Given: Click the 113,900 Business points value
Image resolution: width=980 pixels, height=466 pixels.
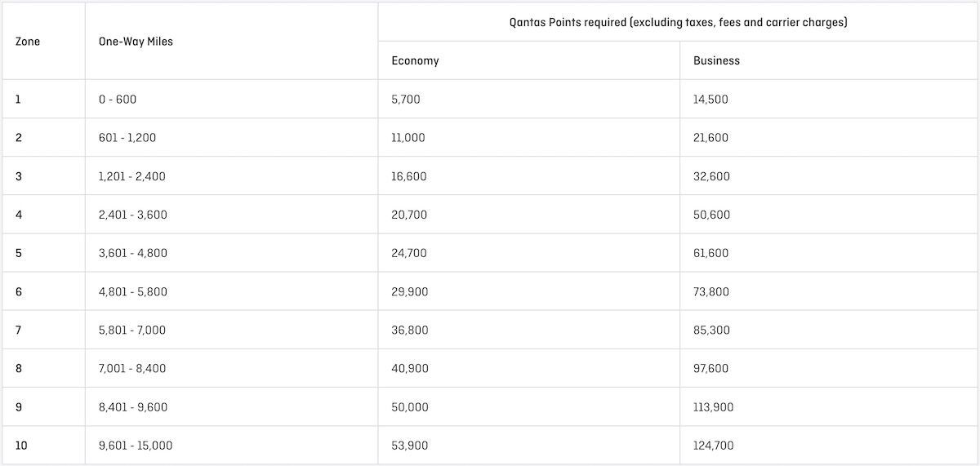Looking at the screenshot, I should 714,407.
